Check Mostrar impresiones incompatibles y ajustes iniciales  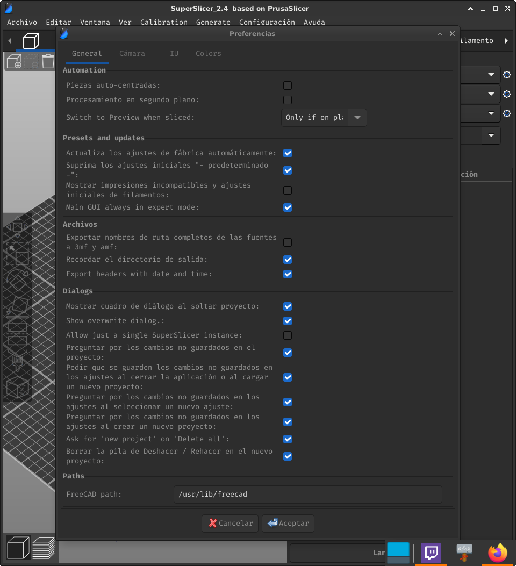288,190
